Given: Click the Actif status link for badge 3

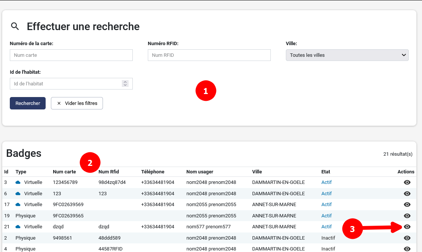Looking at the screenshot, I should 326,182.
